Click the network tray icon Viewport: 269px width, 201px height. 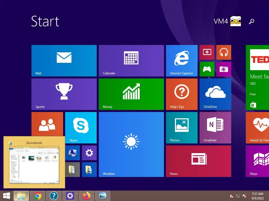238,196
